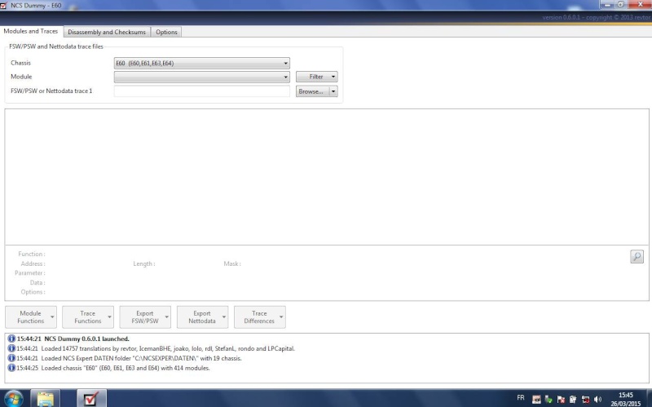652x407 pixels.
Task: Open the Windows Start menu orb
Action: [x=13, y=399]
